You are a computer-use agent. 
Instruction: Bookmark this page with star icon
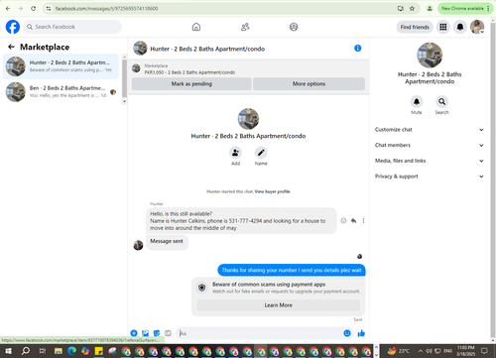coord(412,8)
